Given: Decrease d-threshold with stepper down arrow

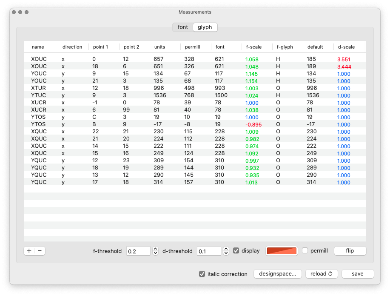Looking at the screenshot, I should [226, 253].
